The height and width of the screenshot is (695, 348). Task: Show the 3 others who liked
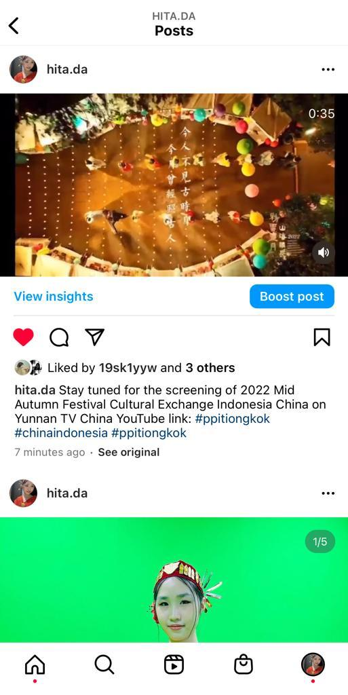(210, 367)
